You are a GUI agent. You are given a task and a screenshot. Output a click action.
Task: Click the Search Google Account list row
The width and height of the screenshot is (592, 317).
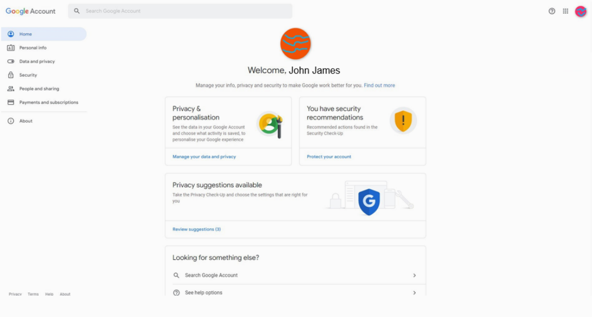point(295,276)
